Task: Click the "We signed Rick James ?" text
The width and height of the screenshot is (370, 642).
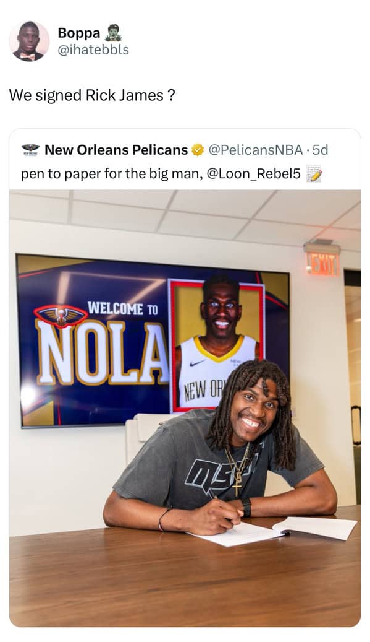Action: (92, 95)
